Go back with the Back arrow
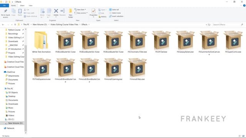Image resolution: width=246 pixels, height=138 pixels. (3, 25)
